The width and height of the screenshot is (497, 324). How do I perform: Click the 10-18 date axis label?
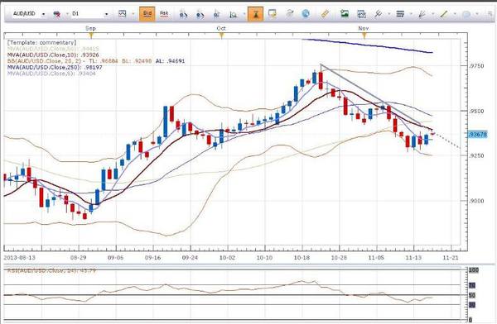(x=302, y=258)
